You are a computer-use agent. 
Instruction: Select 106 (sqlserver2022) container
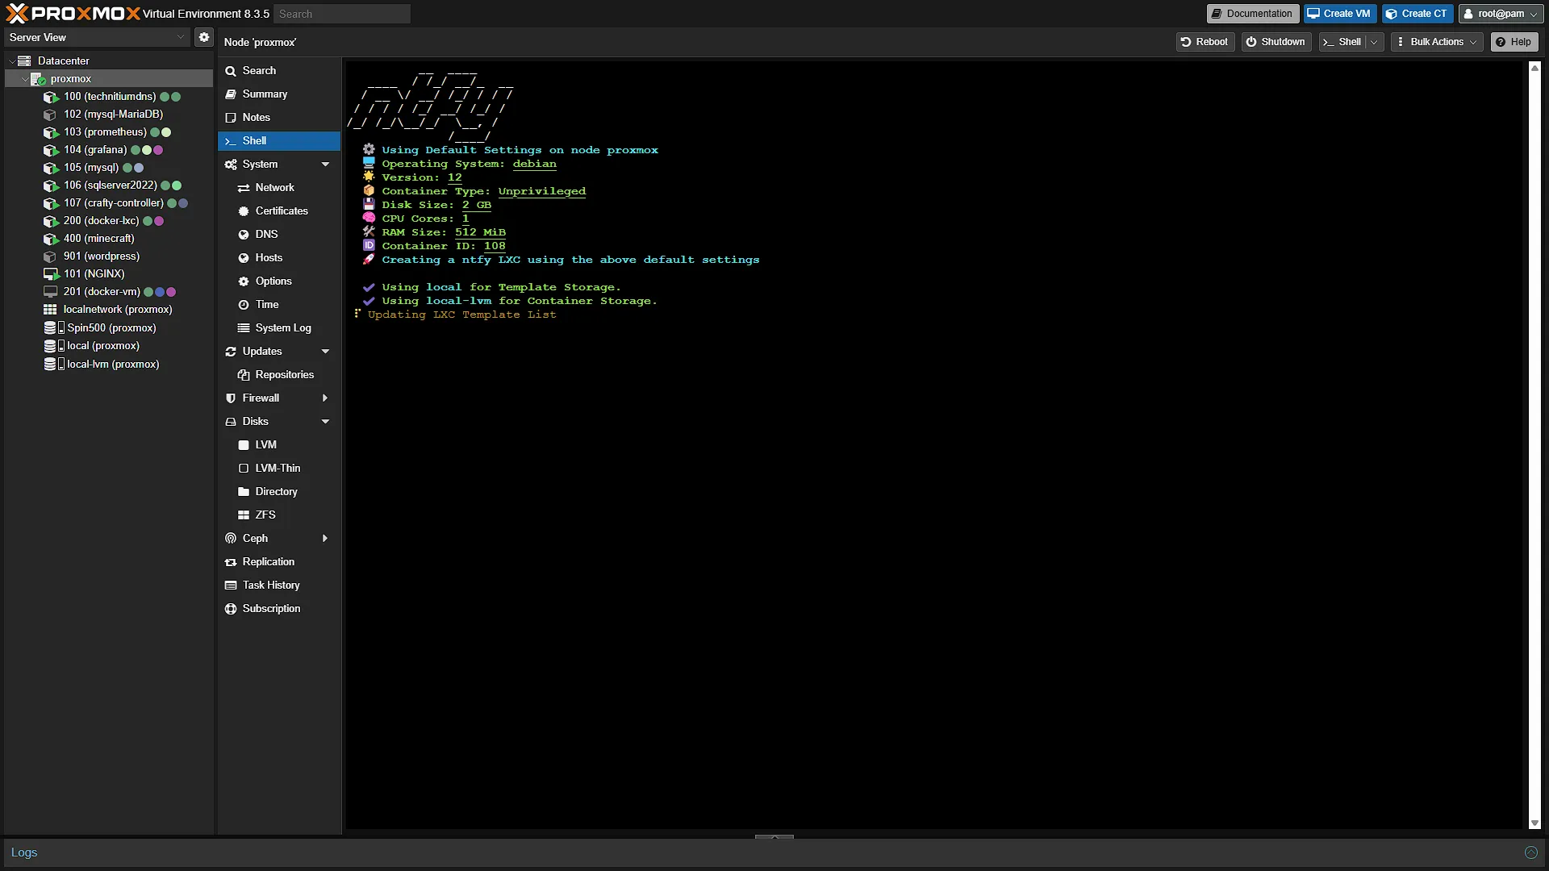[x=109, y=185]
